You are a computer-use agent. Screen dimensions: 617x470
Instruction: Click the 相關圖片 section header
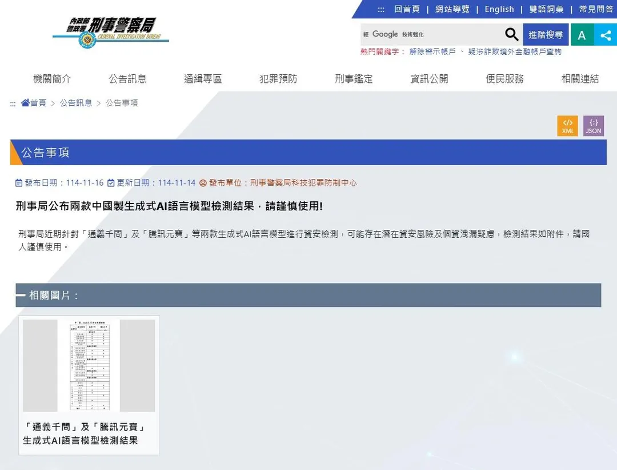[x=308, y=295]
